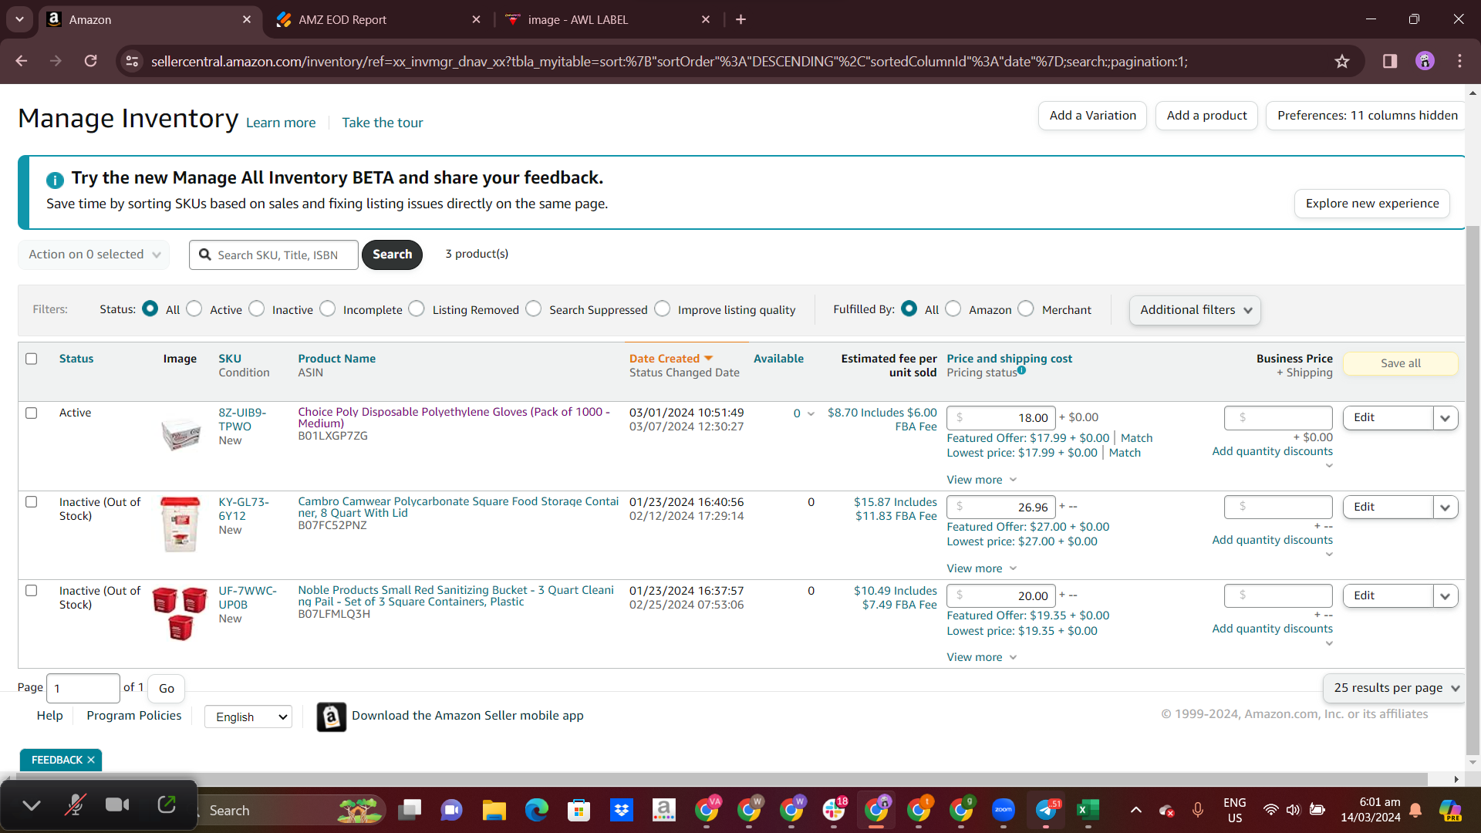Click the Pricing status info icon
Viewport: 1481px width, 833px height.
click(1021, 370)
